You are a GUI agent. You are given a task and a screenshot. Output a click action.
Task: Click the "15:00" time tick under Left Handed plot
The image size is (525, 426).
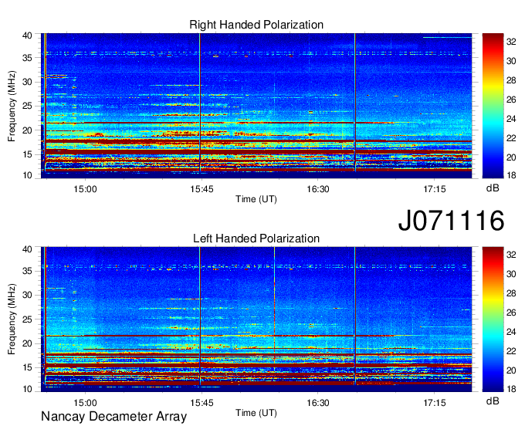pyautogui.click(x=85, y=403)
